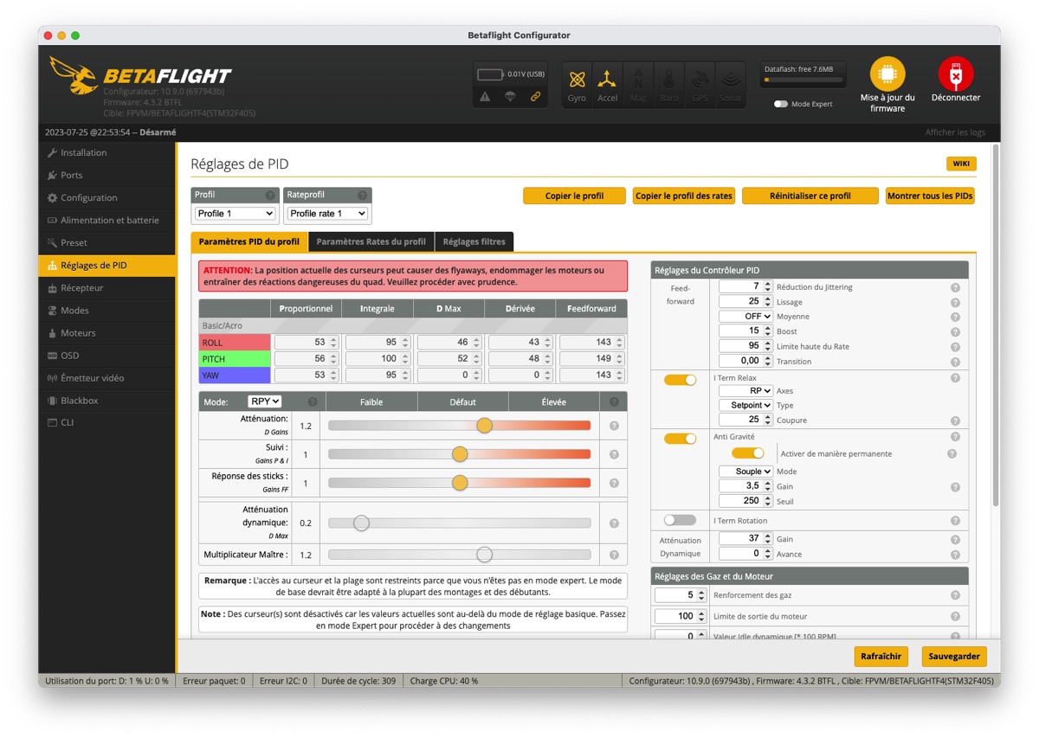Screen dimensions: 1039x738
Task: Click YAW Feedforward value field
Action: [x=591, y=375]
